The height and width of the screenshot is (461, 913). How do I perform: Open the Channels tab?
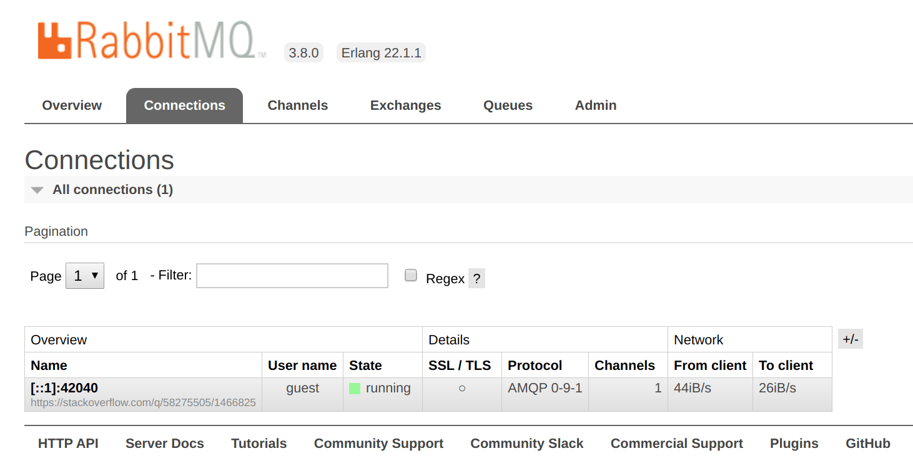[x=297, y=105]
